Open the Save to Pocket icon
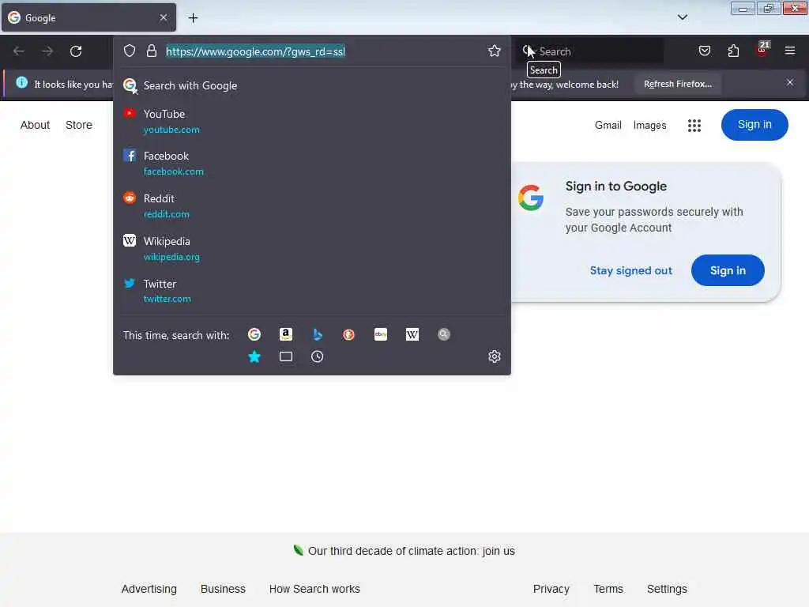 coord(704,51)
